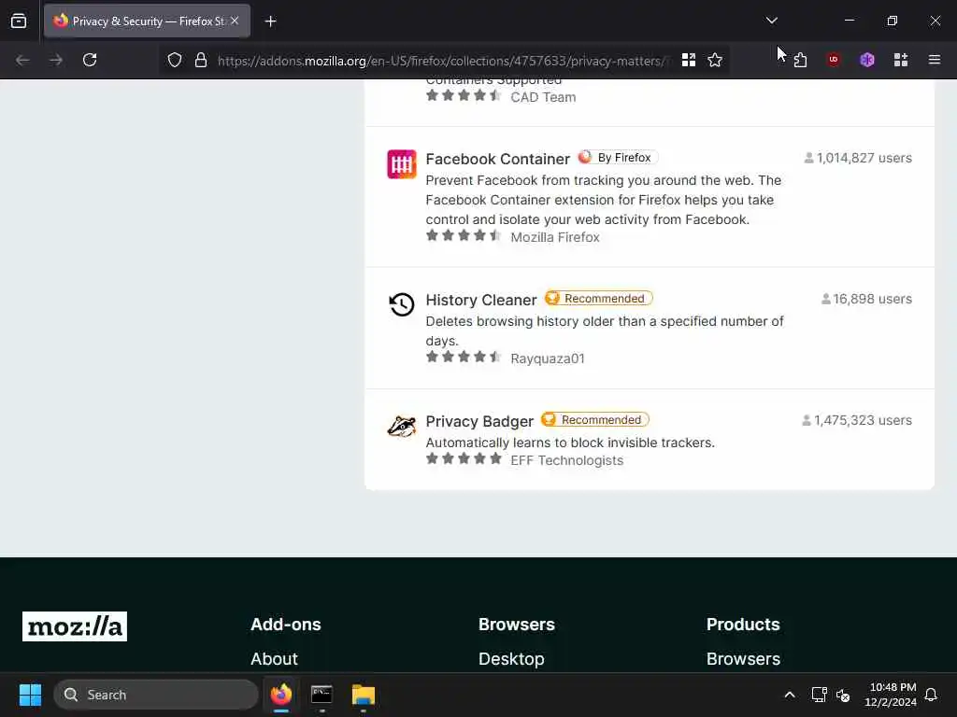
Task: Click Facebook Container fence icon
Action: pyautogui.click(x=402, y=164)
